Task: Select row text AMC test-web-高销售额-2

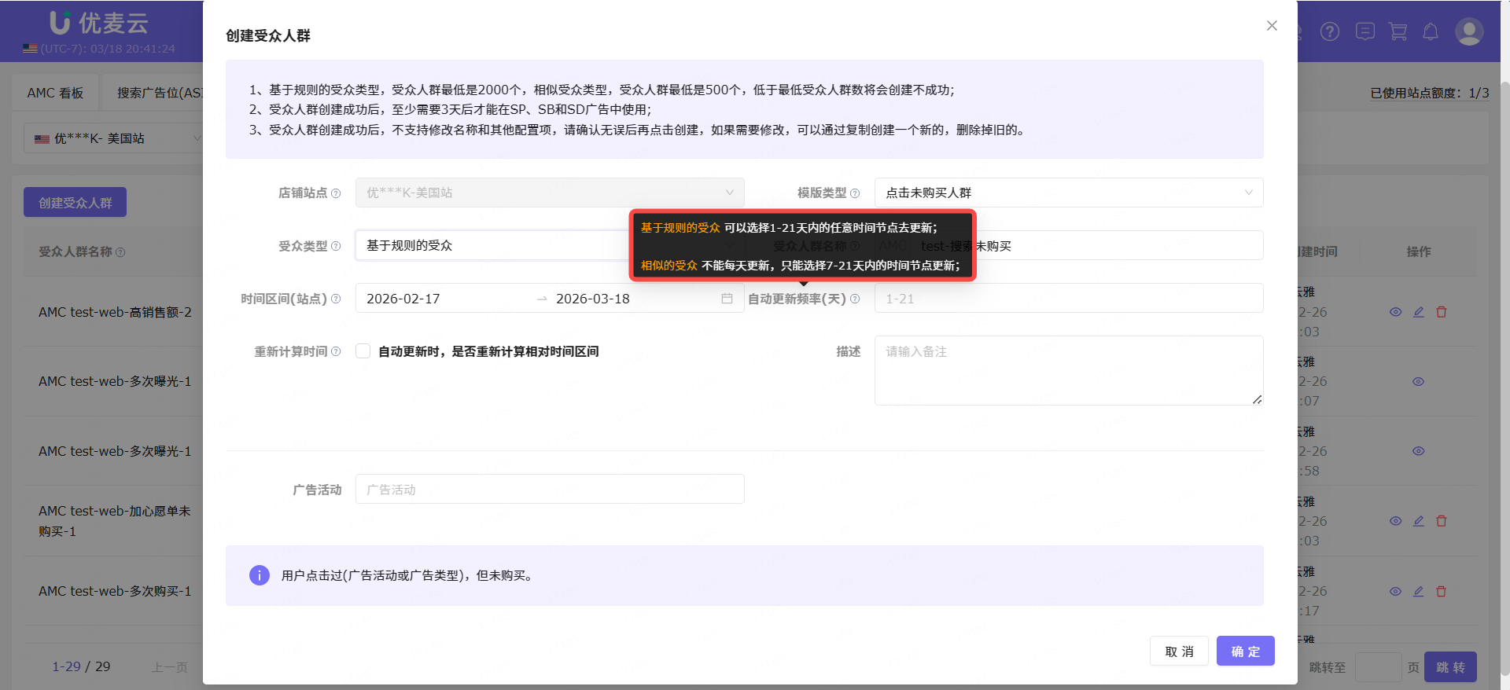Action: tap(115, 312)
